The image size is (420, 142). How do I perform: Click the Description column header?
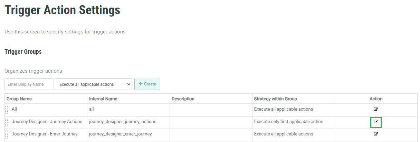(x=183, y=99)
